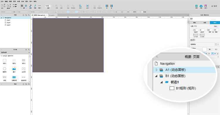Collapse the B1 dynamic panel node
Image resolution: width=220 pixels, height=115 pixels.
click(x=156, y=76)
